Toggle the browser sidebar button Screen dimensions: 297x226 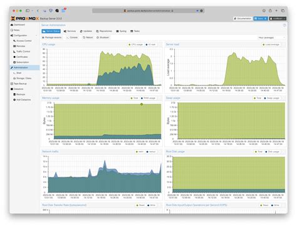coord(28,11)
